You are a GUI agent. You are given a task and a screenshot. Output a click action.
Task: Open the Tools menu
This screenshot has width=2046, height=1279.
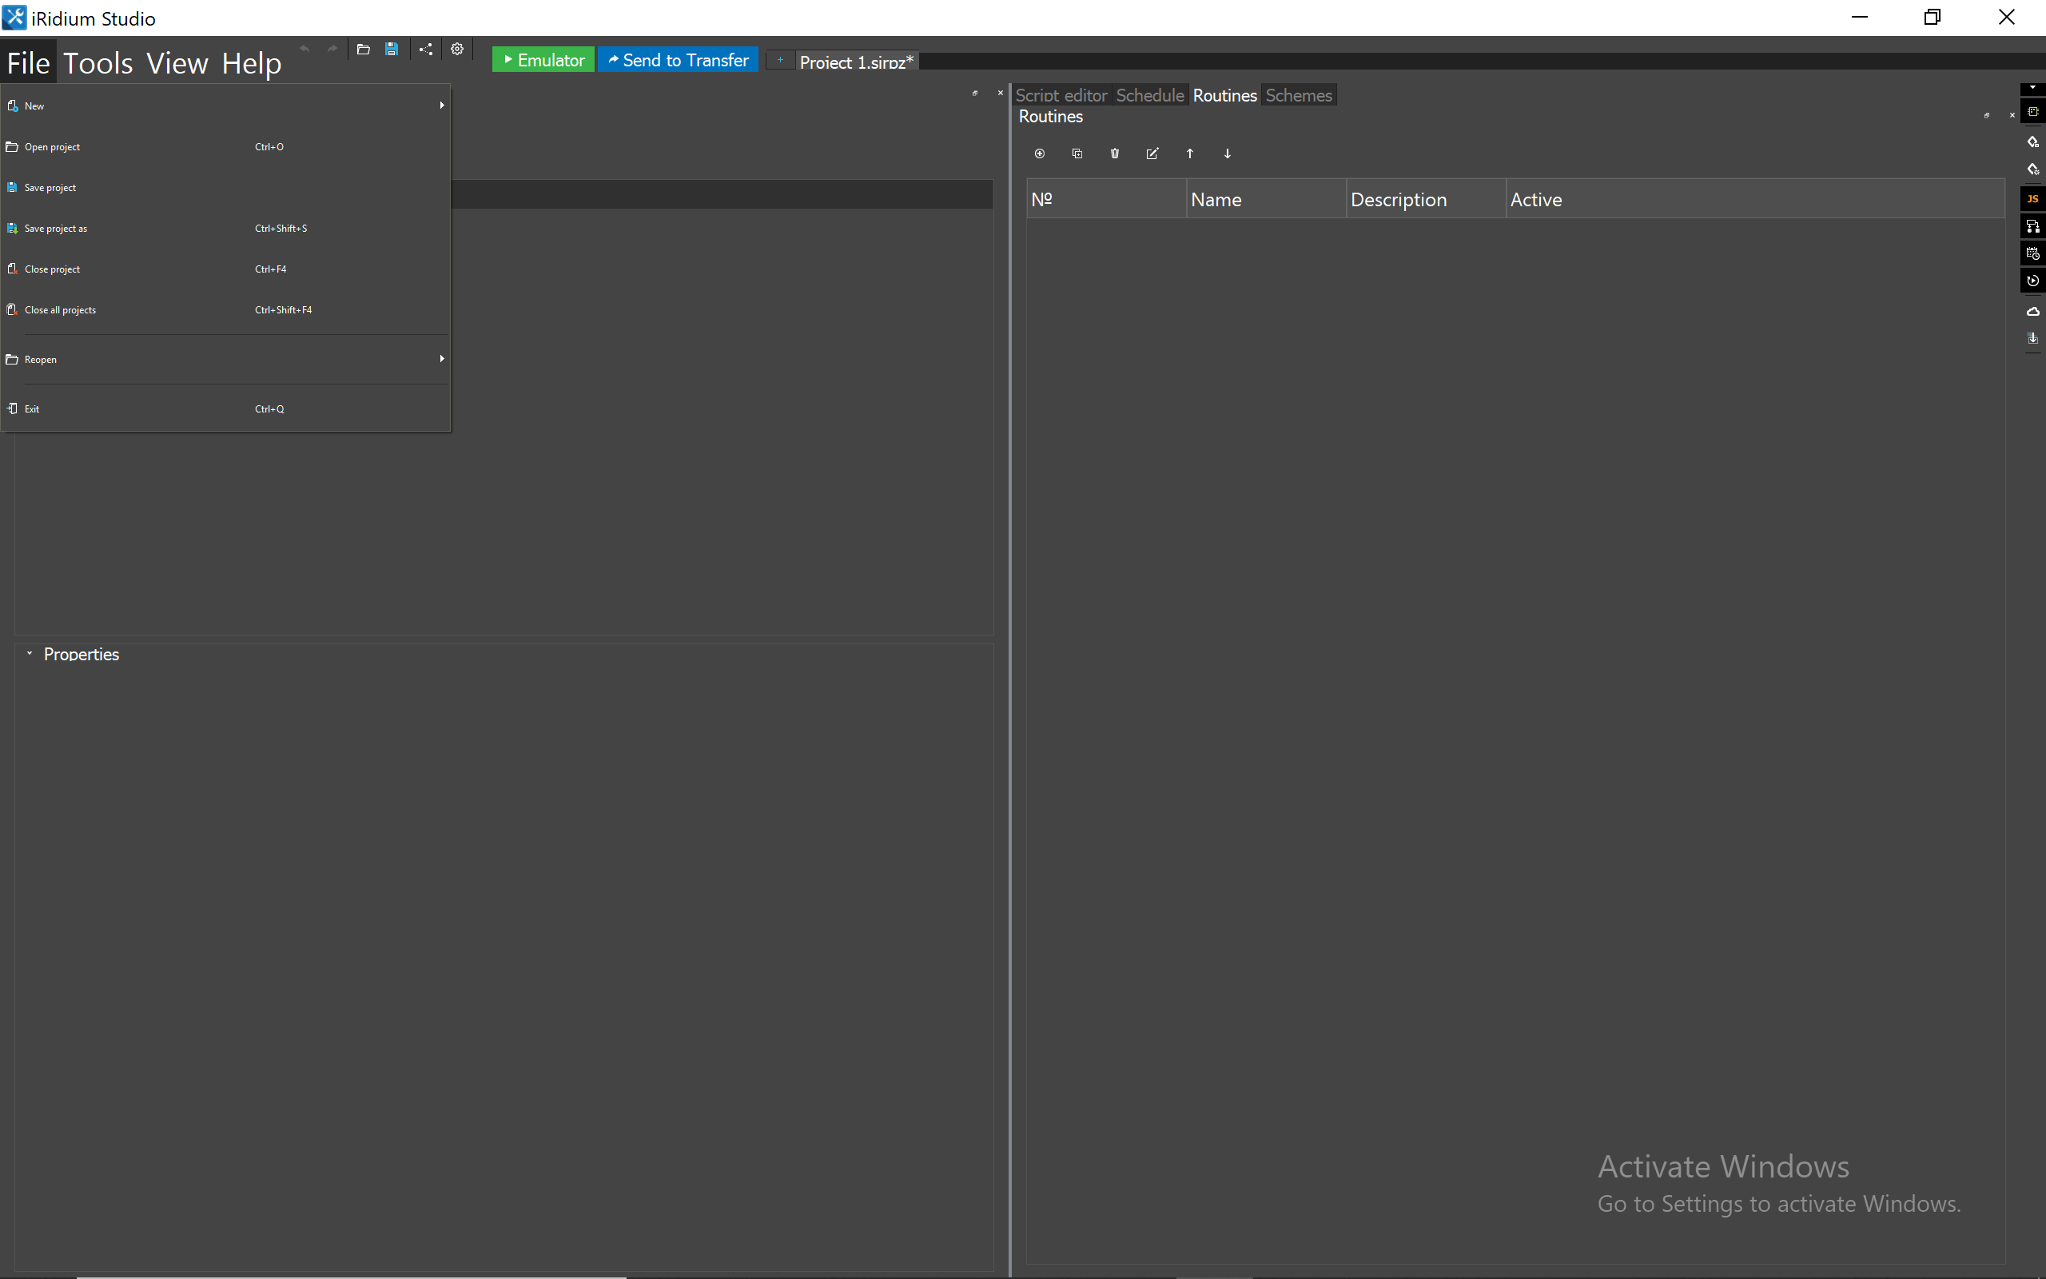pos(98,62)
